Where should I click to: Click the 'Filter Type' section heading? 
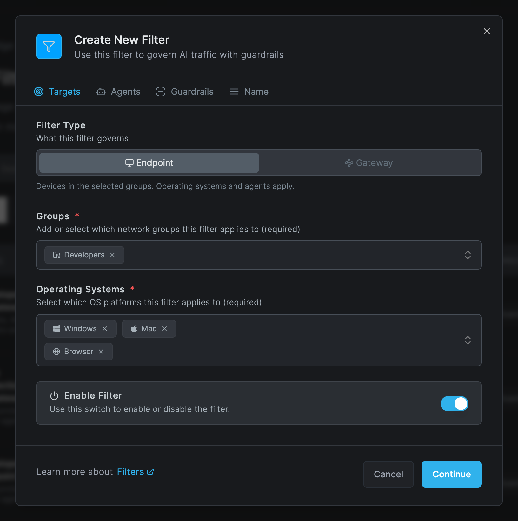[61, 125]
